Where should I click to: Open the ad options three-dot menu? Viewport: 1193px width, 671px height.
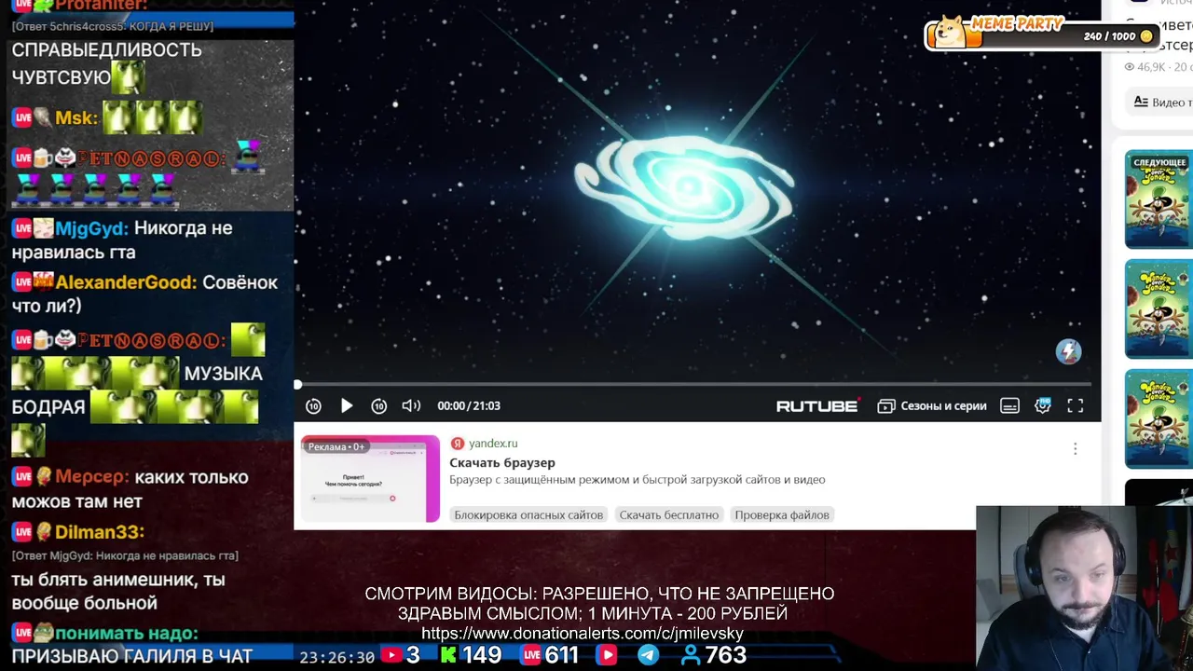[x=1075, y=449]
